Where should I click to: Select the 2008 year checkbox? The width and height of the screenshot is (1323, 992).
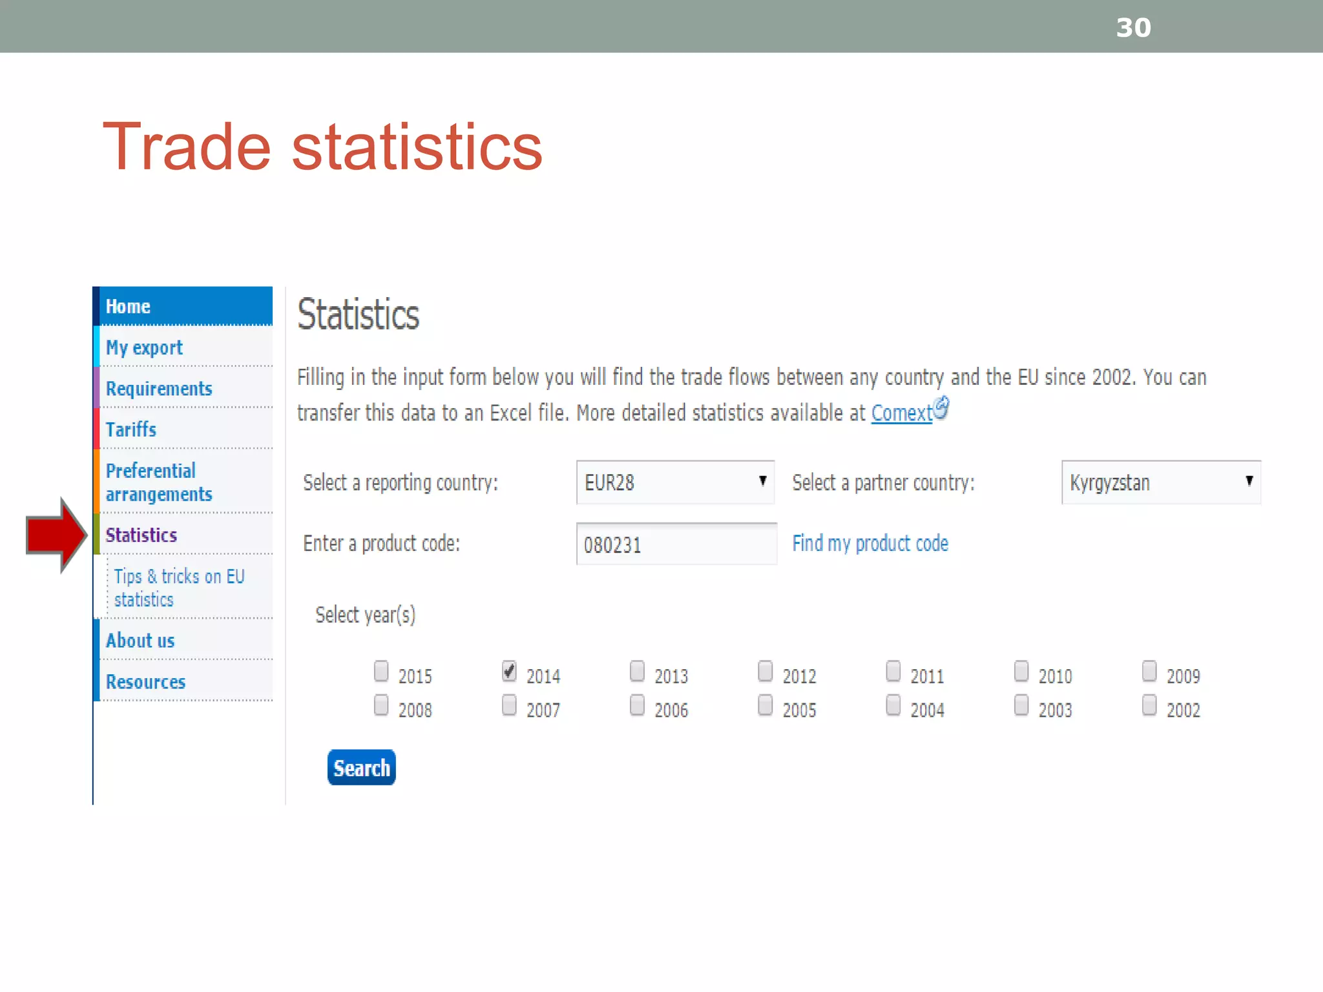coord(381,705)
